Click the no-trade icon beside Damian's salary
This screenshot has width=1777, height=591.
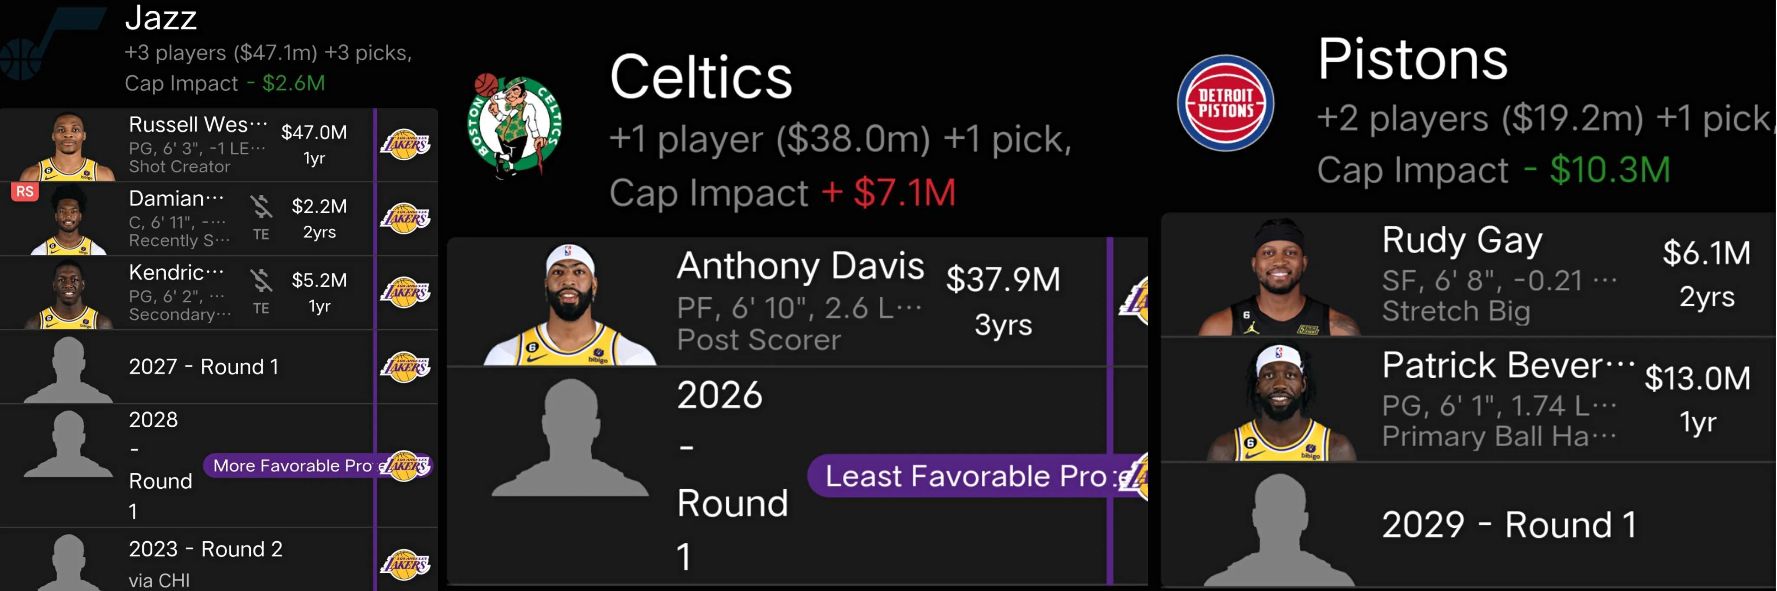(x=261, y=206)
